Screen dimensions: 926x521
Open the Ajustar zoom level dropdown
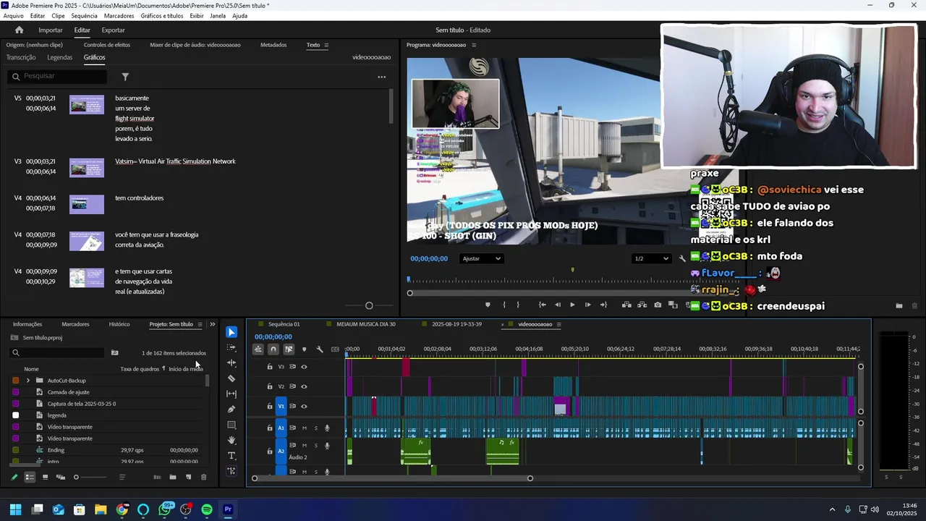click(482, 258)
